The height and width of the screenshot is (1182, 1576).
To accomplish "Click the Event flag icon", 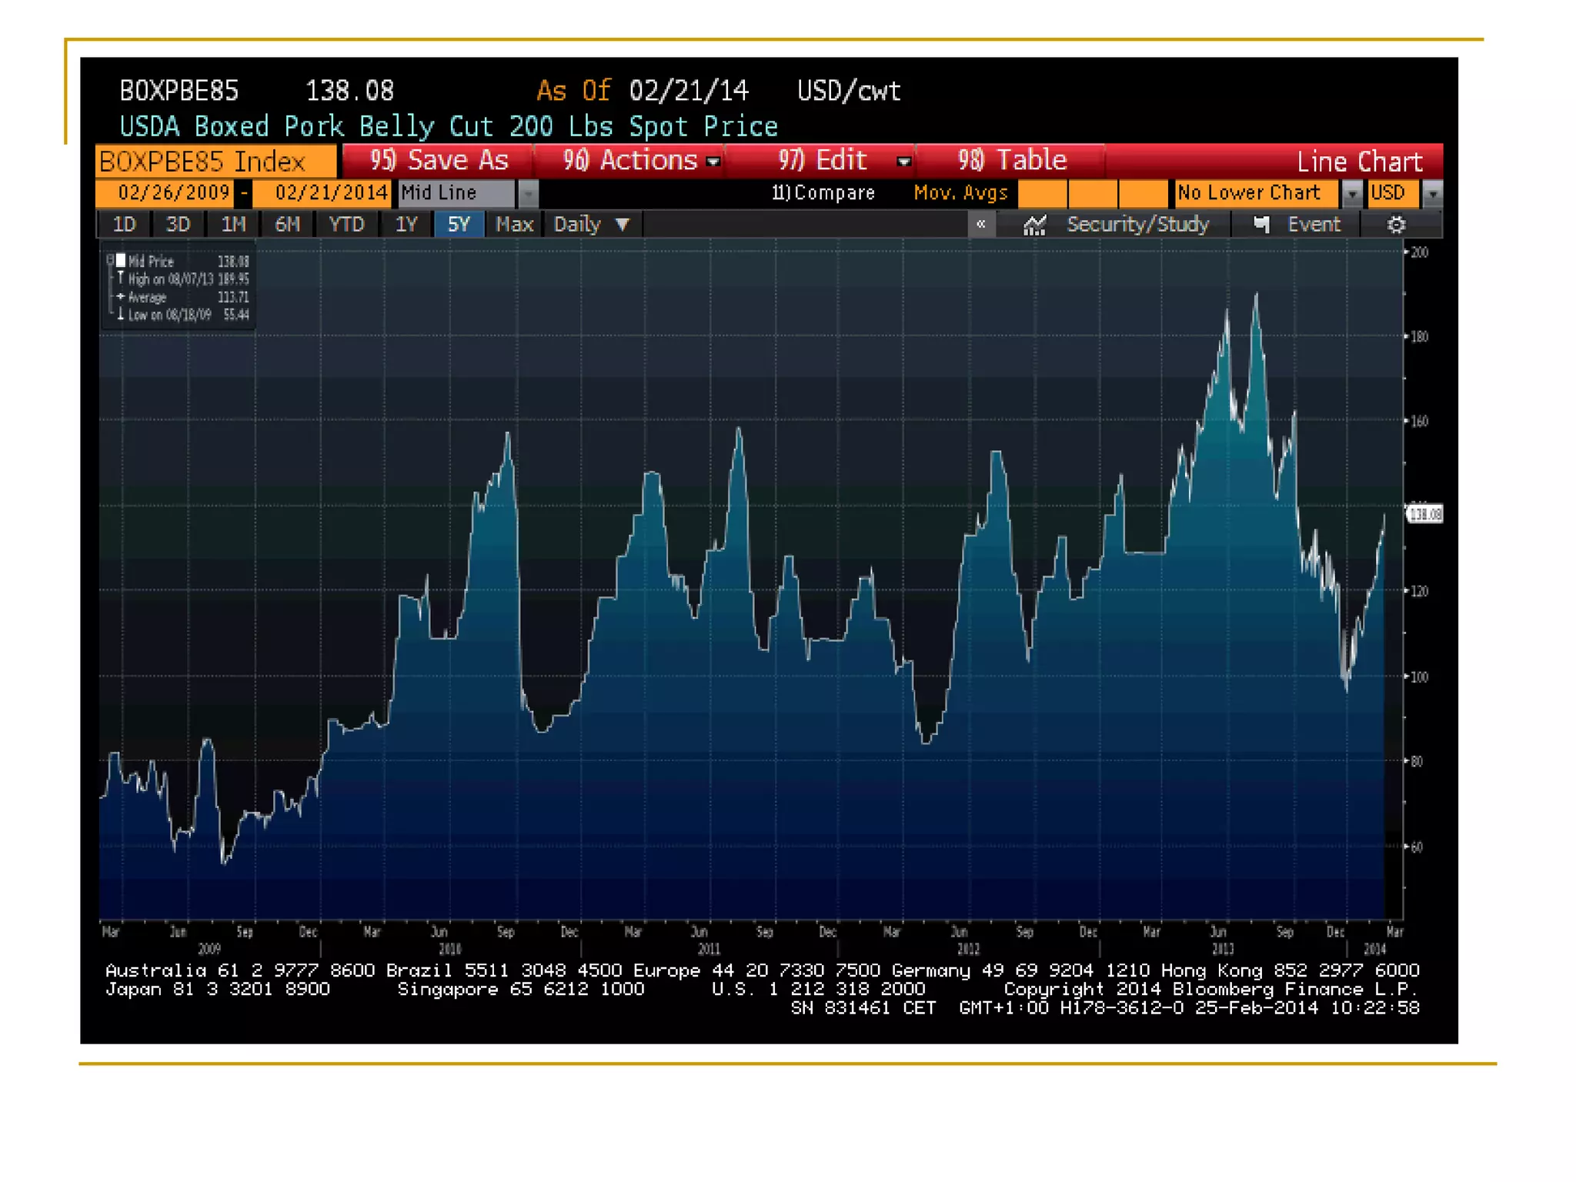I will point(1261,225).
